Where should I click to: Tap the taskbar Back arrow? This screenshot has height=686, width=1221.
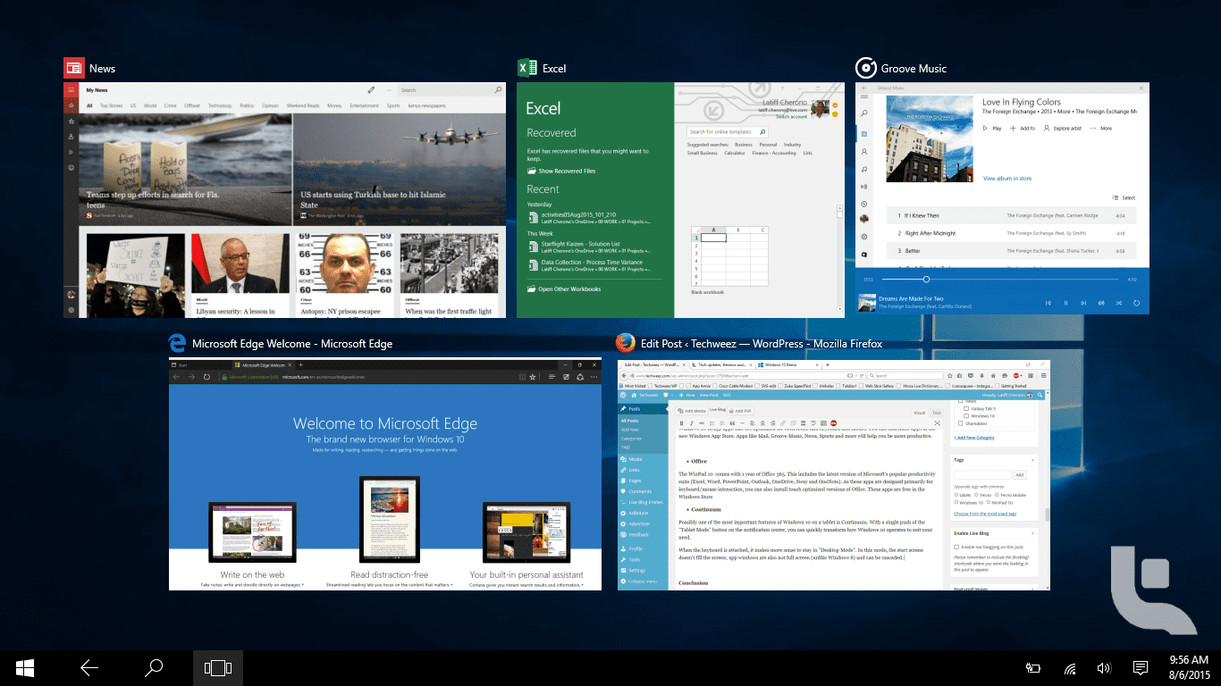89,667
